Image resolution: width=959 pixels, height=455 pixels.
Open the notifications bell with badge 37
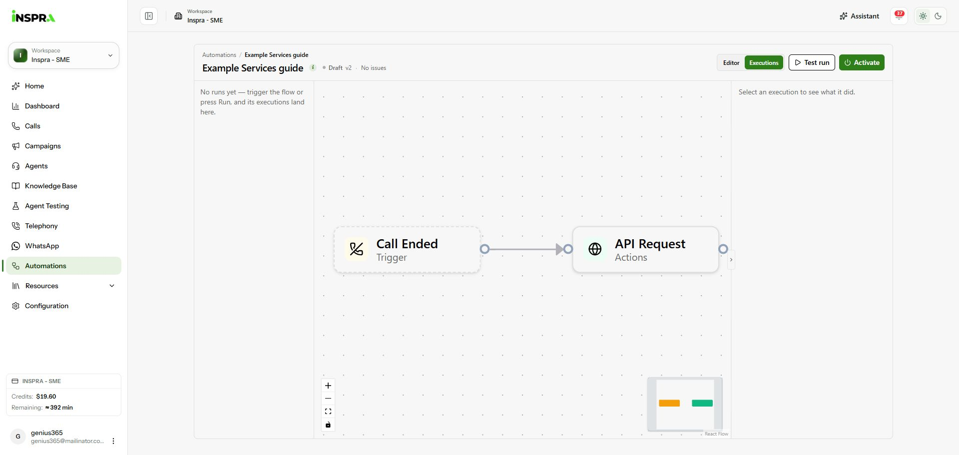[x=899, y=16]
